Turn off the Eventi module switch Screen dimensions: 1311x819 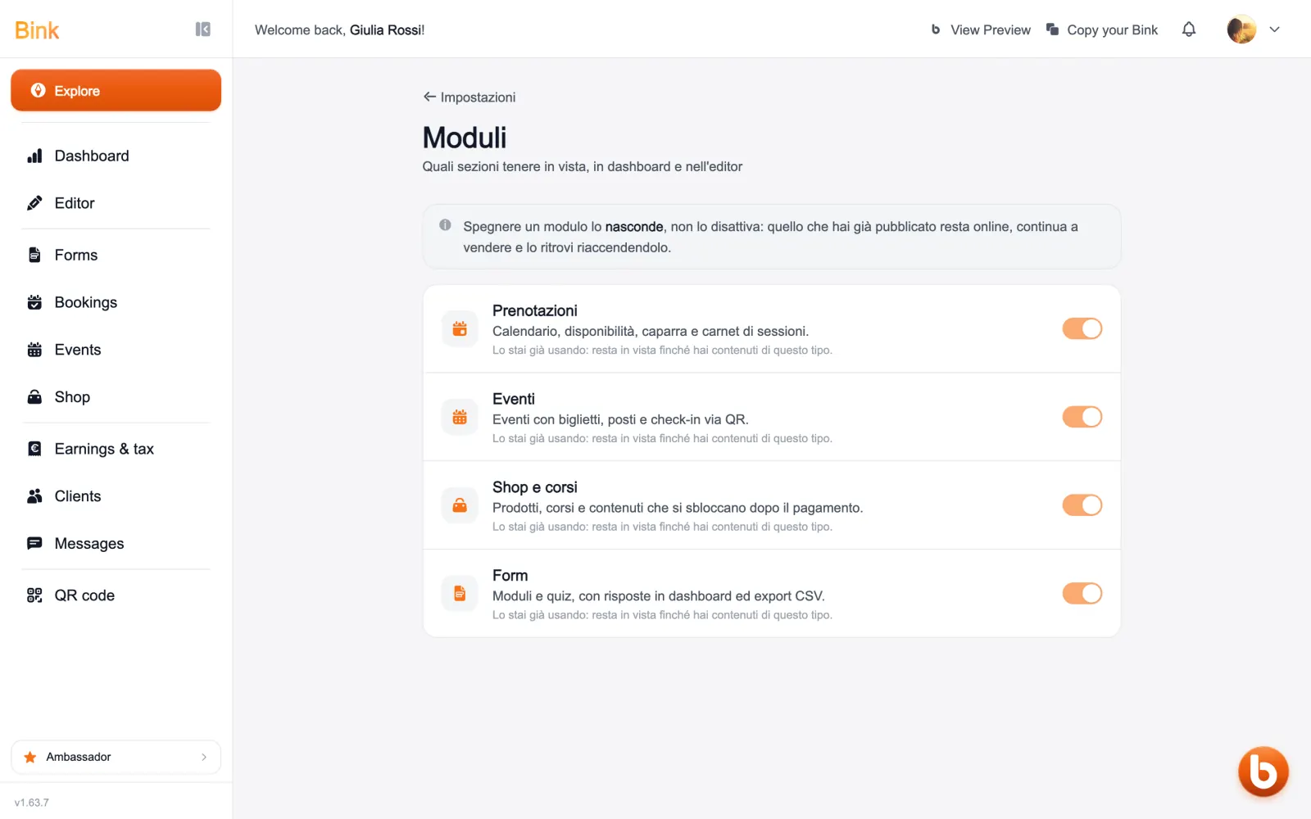(x=1082, y=417)
